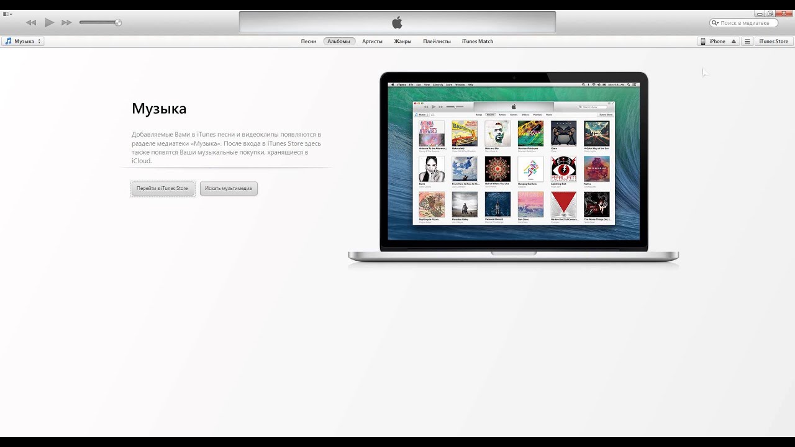Switch to the Песни tab
Screen dimensions: 795x447
[309, 41]
